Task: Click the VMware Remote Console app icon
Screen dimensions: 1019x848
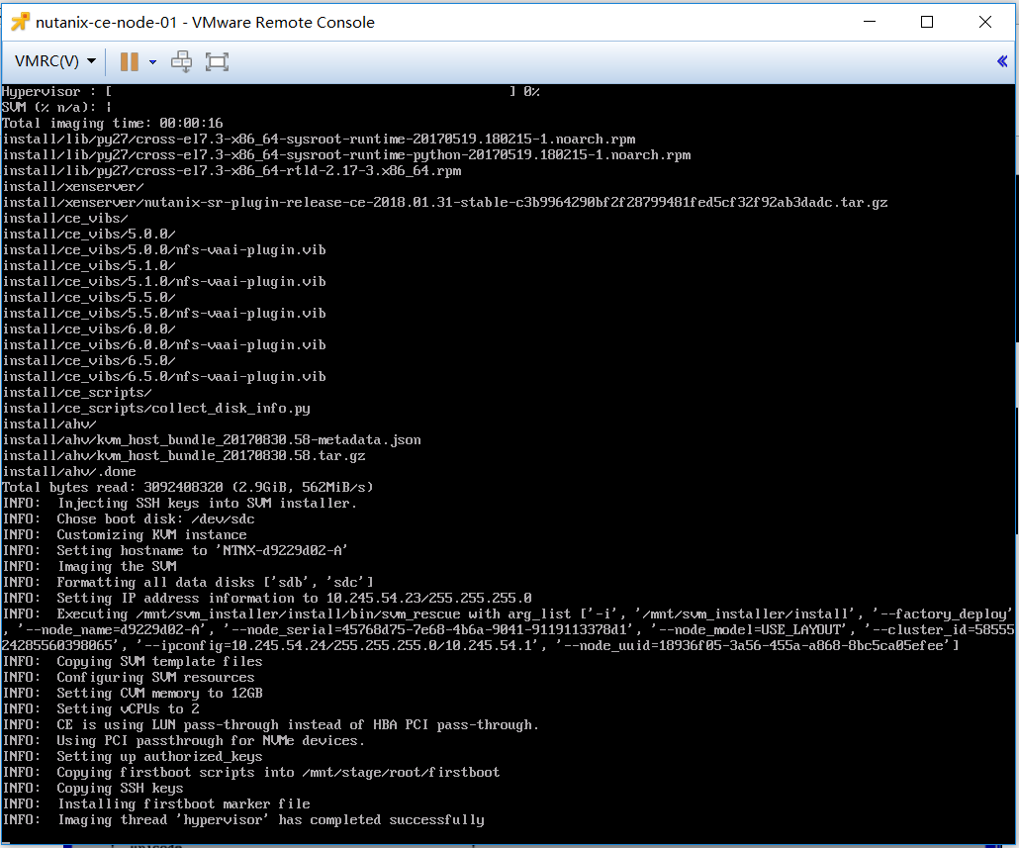Action: (20, 22)
